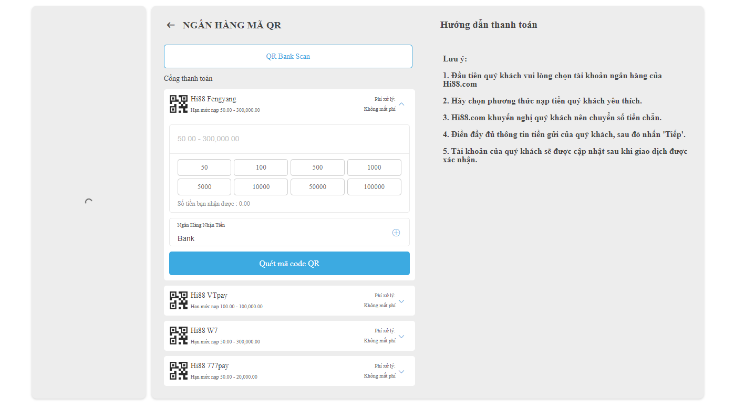Click the Hi88 Fengyang gateway name
Image resolution: width=734 pixels, height=408 pixels.
[213, 99]
